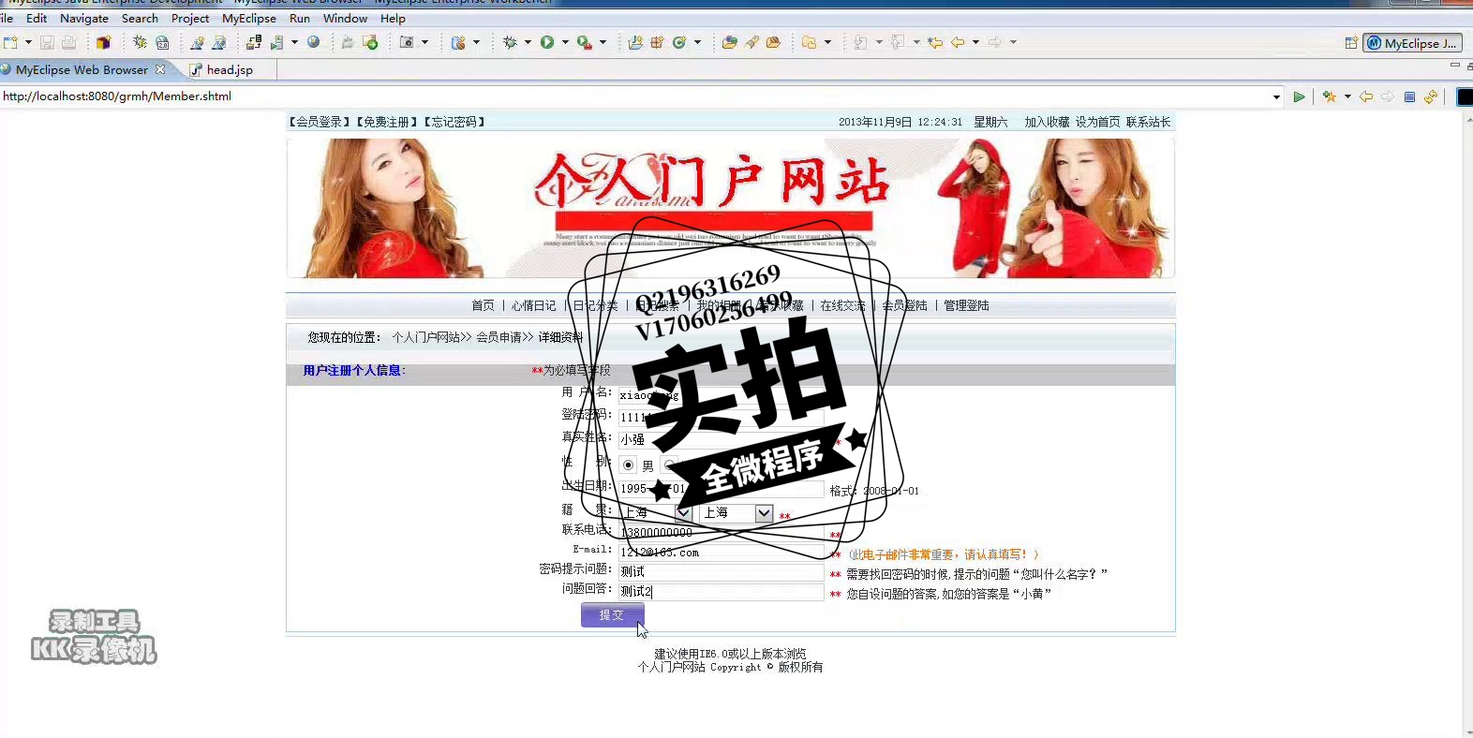Click the 问题回答 input field
This screenshot has height=738, width=1473.
721,592
